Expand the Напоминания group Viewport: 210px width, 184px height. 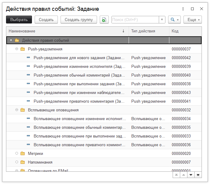[x=17, y=162]
